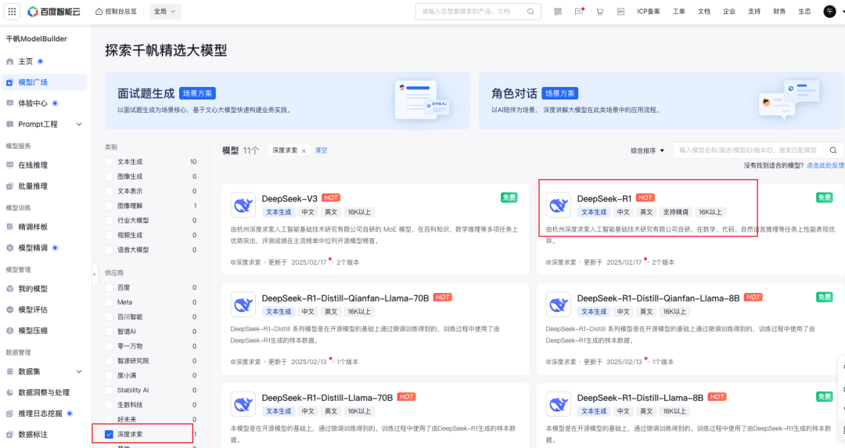This screenshot has width=845, height=448.
Task: Check the 图像生成 category checkbox
Action: coord(109,176)
